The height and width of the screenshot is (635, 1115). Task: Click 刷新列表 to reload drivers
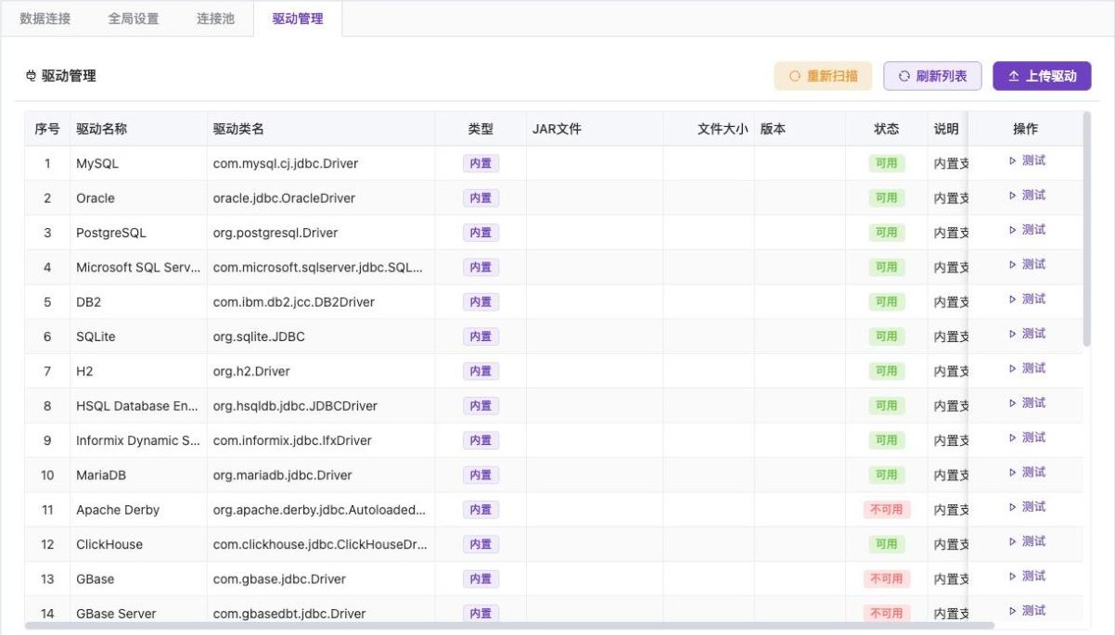tap(932, 76)
